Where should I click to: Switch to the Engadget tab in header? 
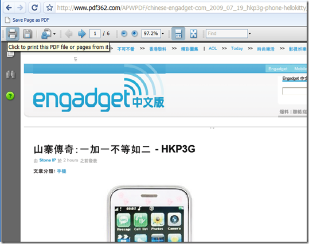[x=278, y=69]
